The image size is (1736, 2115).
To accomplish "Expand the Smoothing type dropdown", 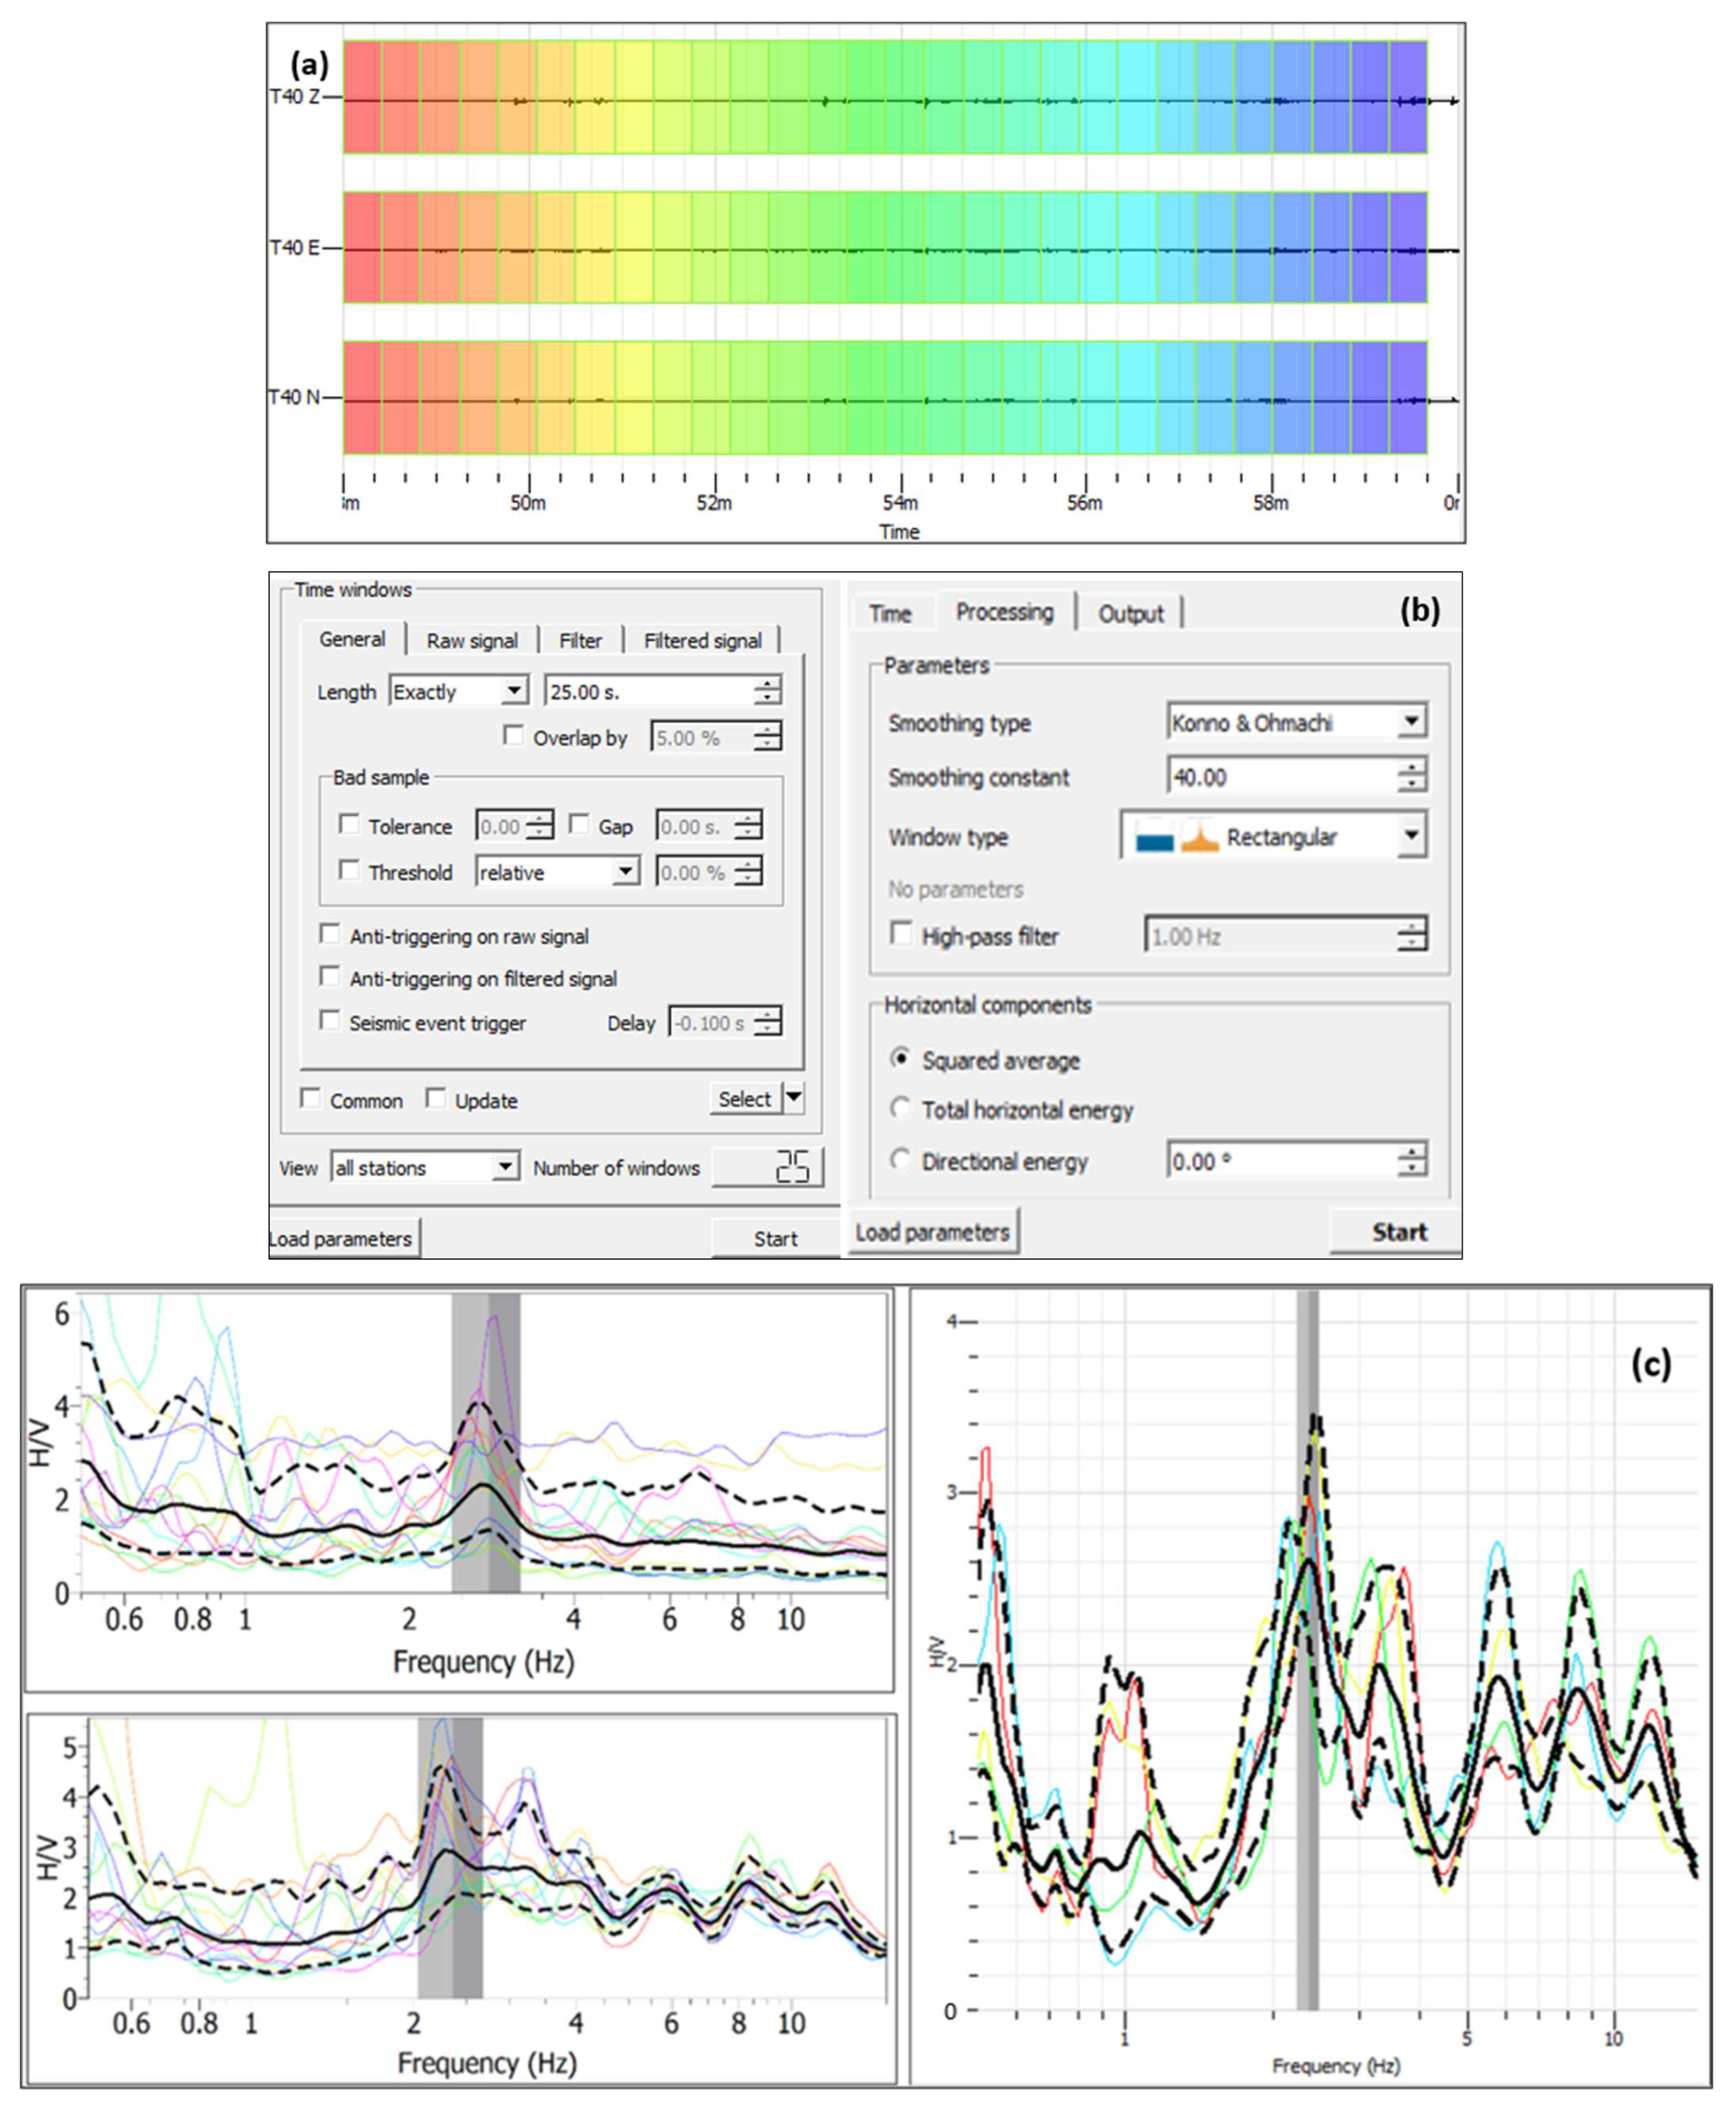I will coord(1411,721).
